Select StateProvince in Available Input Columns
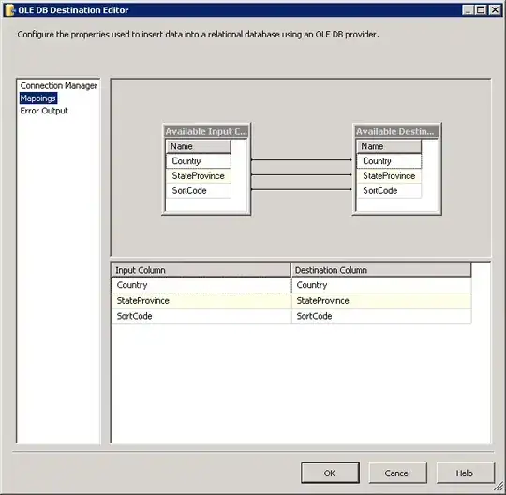Viewport: 506px width, 495px height. pyautogui.click(x=199, y=175)
